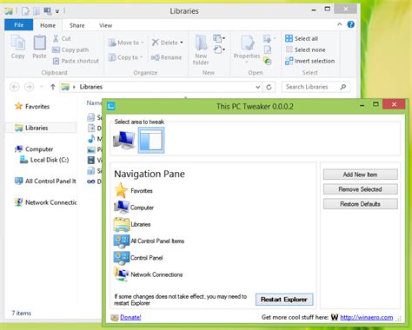This screenshot has height=330, width=412.
Task: Select Favorites in Explorer navigation pane
Action: [x=32, y=106]
